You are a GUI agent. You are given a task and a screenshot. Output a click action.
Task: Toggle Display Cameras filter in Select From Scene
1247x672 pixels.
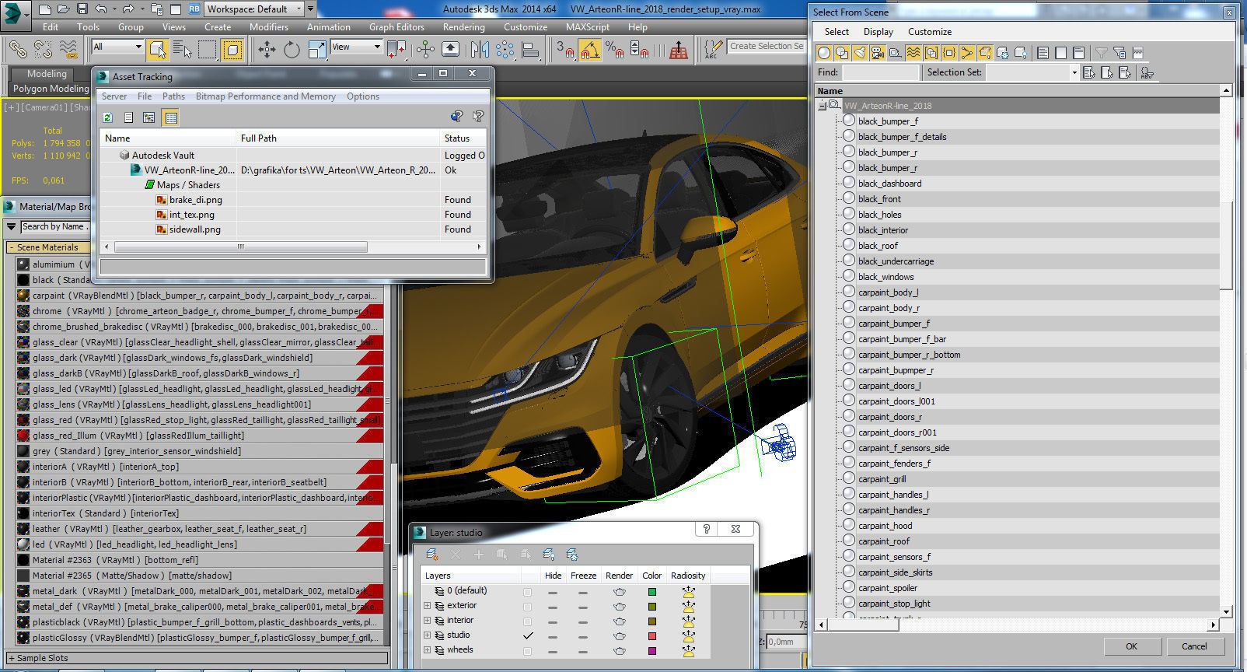pyautogui.click(x=878, y=53)
